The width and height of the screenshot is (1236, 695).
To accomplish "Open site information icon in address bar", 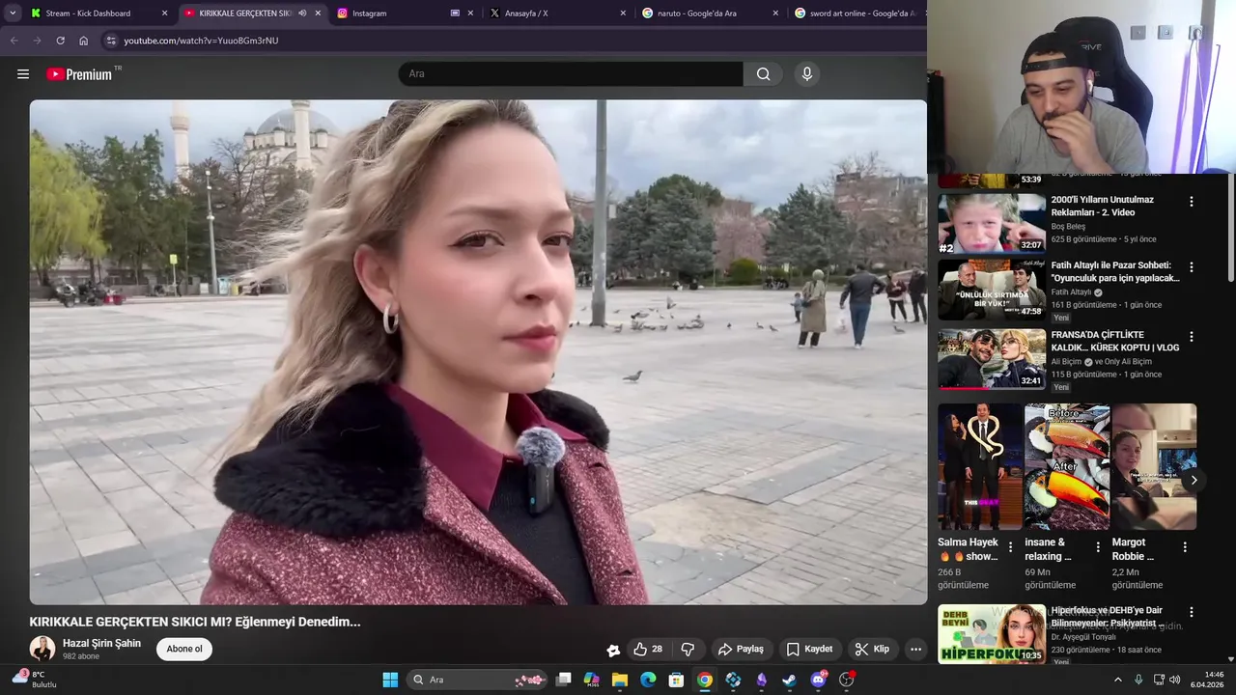I will (x=111, y=41).
